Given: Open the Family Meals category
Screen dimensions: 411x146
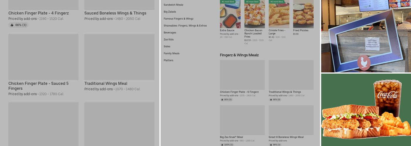Looking at the screenshot, I should pos(172,53).
